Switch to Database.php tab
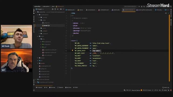This screenshot has width=173, height=97. pyautogui.click(x=70, y=10)
